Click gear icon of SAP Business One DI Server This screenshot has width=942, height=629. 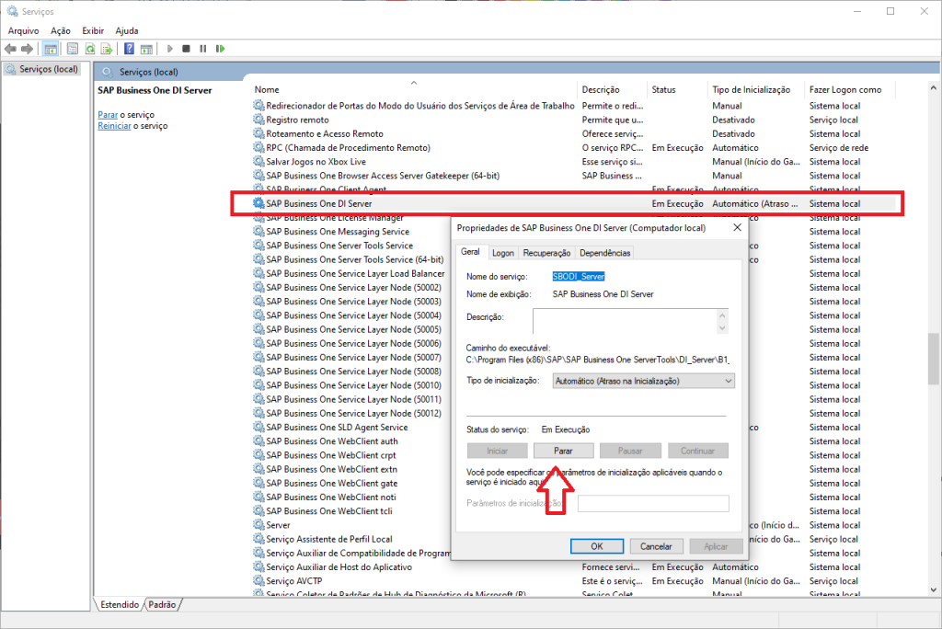pyautogui.click(x=258, y=203)
